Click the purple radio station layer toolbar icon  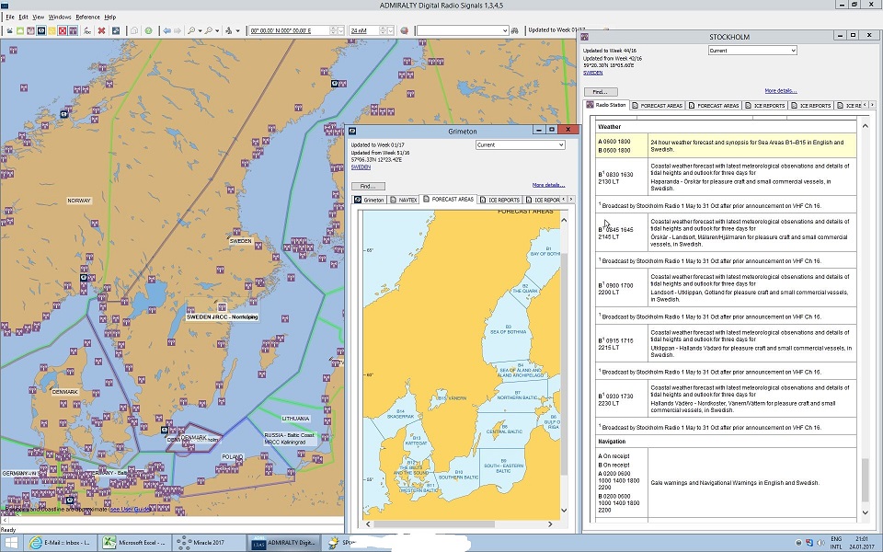click(73, 31)
